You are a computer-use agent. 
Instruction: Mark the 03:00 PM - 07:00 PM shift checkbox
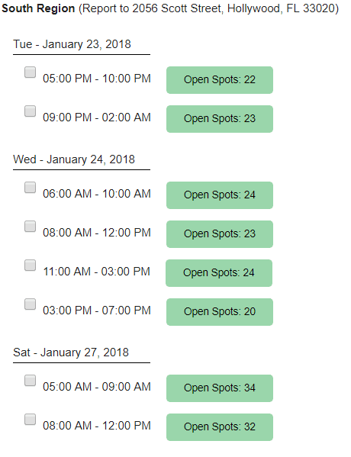[30, 304]
